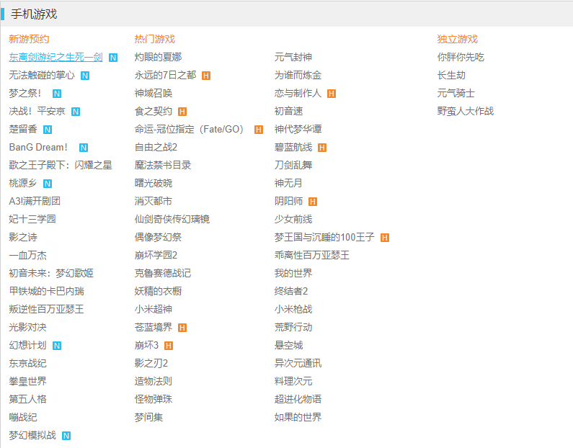
Task: Open the 荒野行动 link
Action: coord(293,328)
